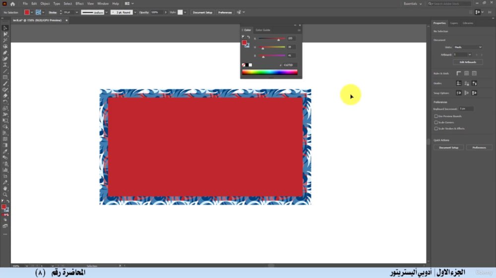Go to the Home screen icon
This screenshot has height=278, width=496.
[13, 4]
